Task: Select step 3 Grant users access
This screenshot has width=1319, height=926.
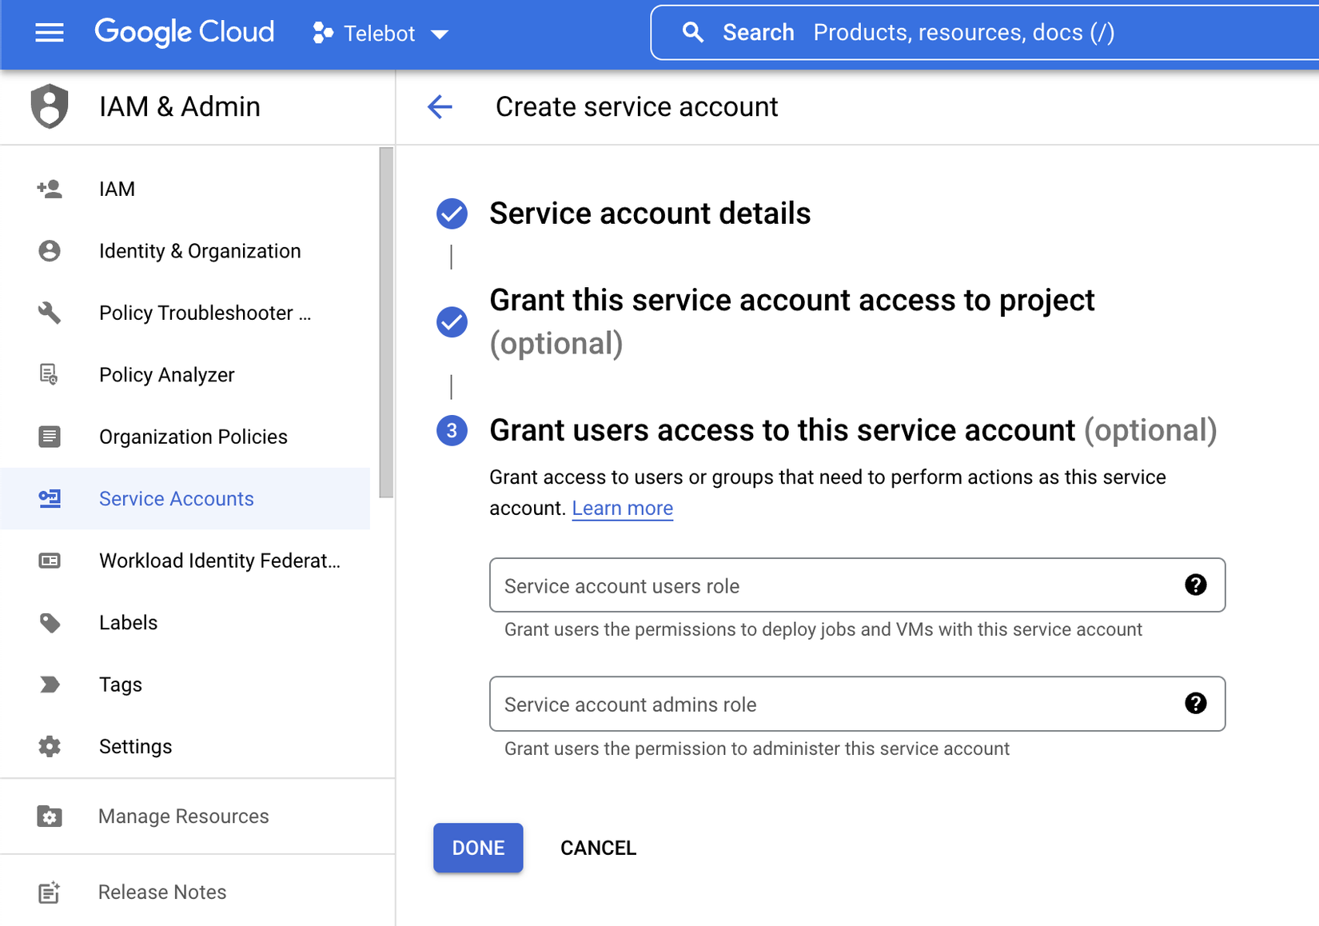Action: click(781, 430)
